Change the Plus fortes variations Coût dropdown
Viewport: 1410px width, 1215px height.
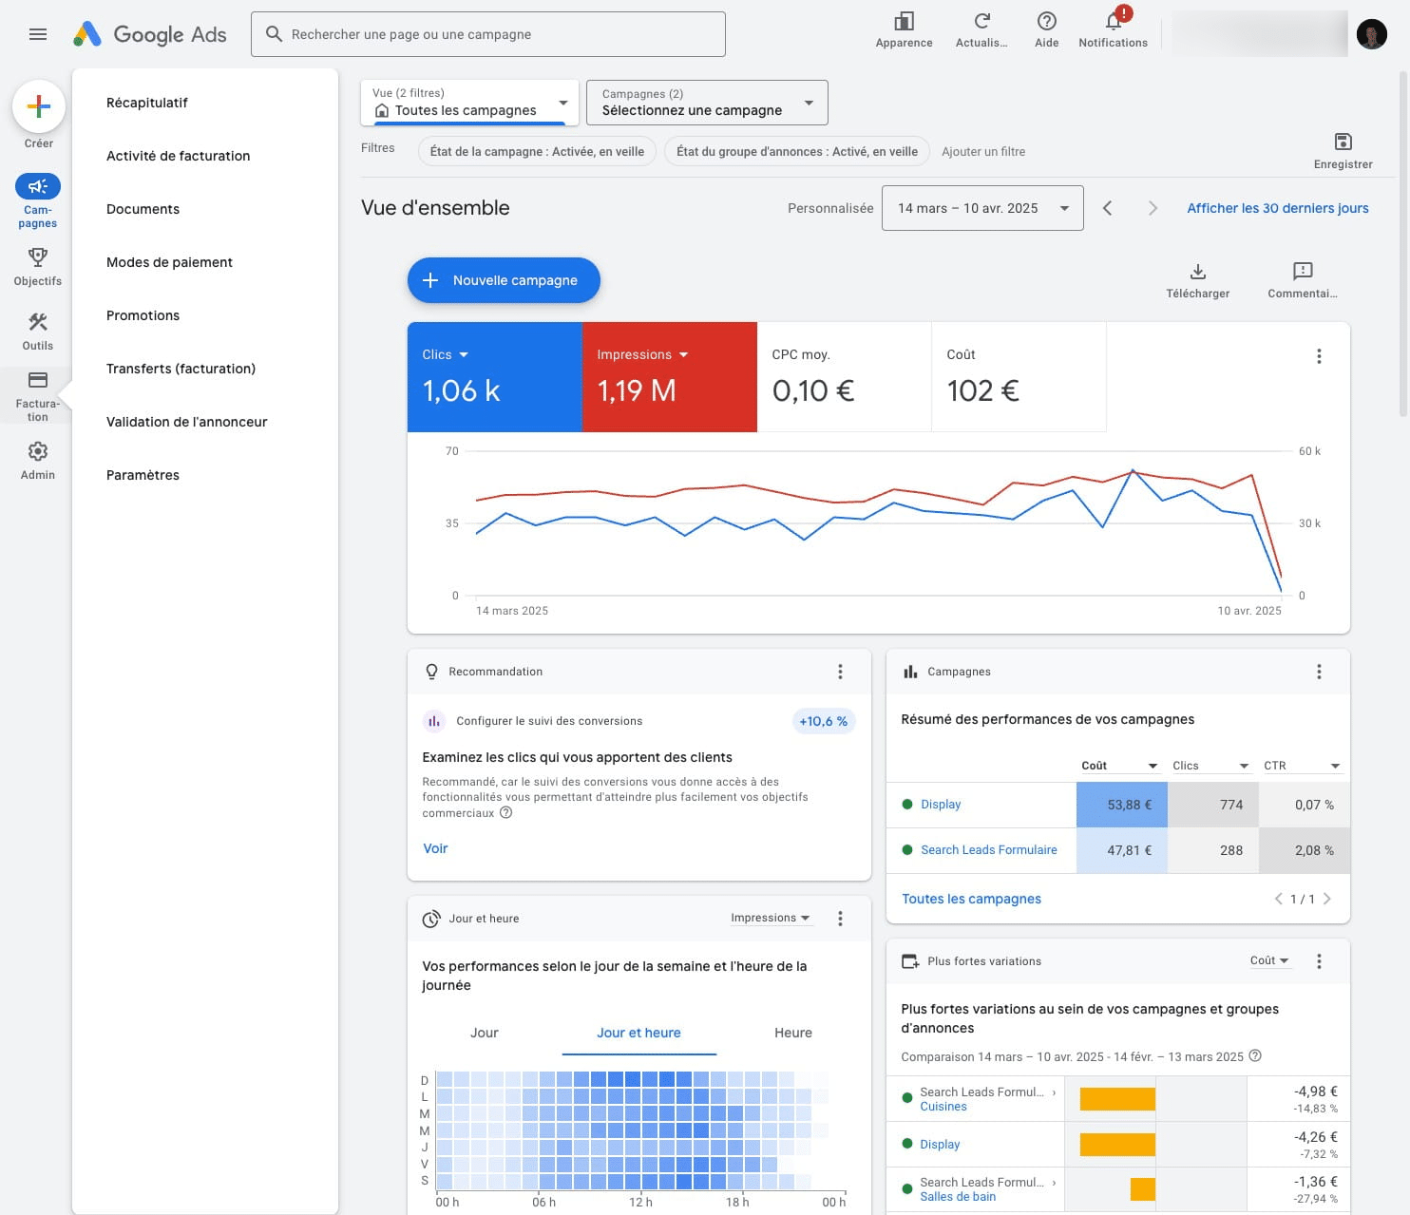(1269, 960)
